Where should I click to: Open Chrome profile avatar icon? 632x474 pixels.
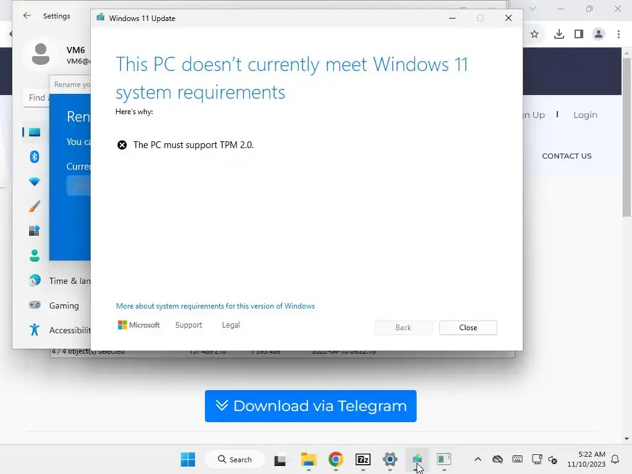(x=599, y=35)
